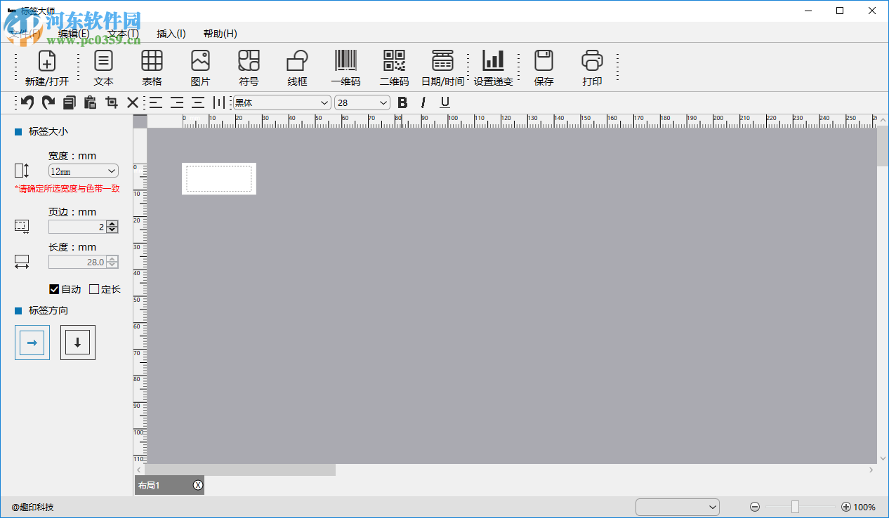Expand the font size 28 dropdown
Image resolution: width=889 pixels, height=518 pixels.
tap(362, 102)
